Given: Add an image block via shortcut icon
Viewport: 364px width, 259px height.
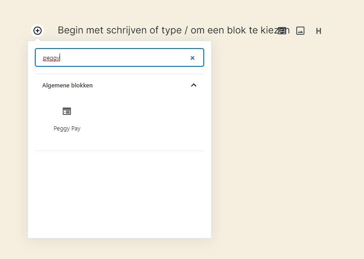Looking at the screenshot, I should pyautogui.click(x=300, y=31).
